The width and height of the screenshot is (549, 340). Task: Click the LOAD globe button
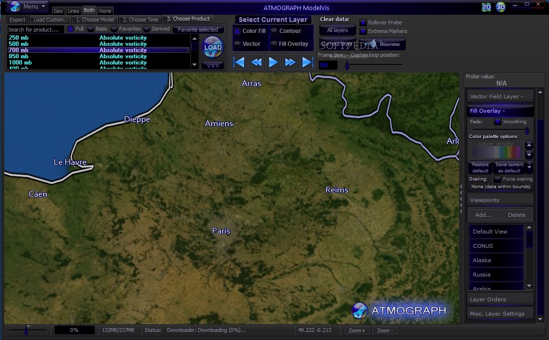tap(213, 47)
